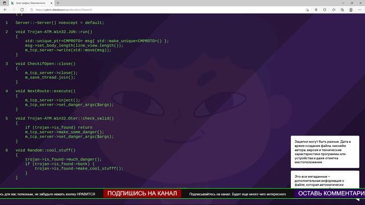
Task: Click line m_tcp_server->write(std::move(msg));
Action: coord(68,50)
